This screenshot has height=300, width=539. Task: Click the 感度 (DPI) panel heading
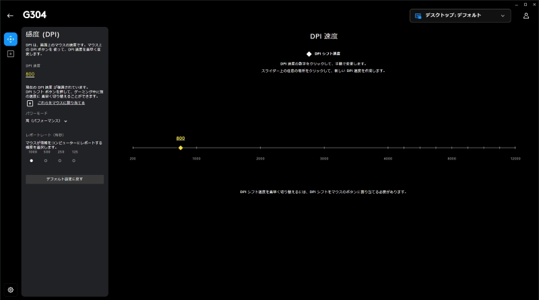[x=42, y=34]
